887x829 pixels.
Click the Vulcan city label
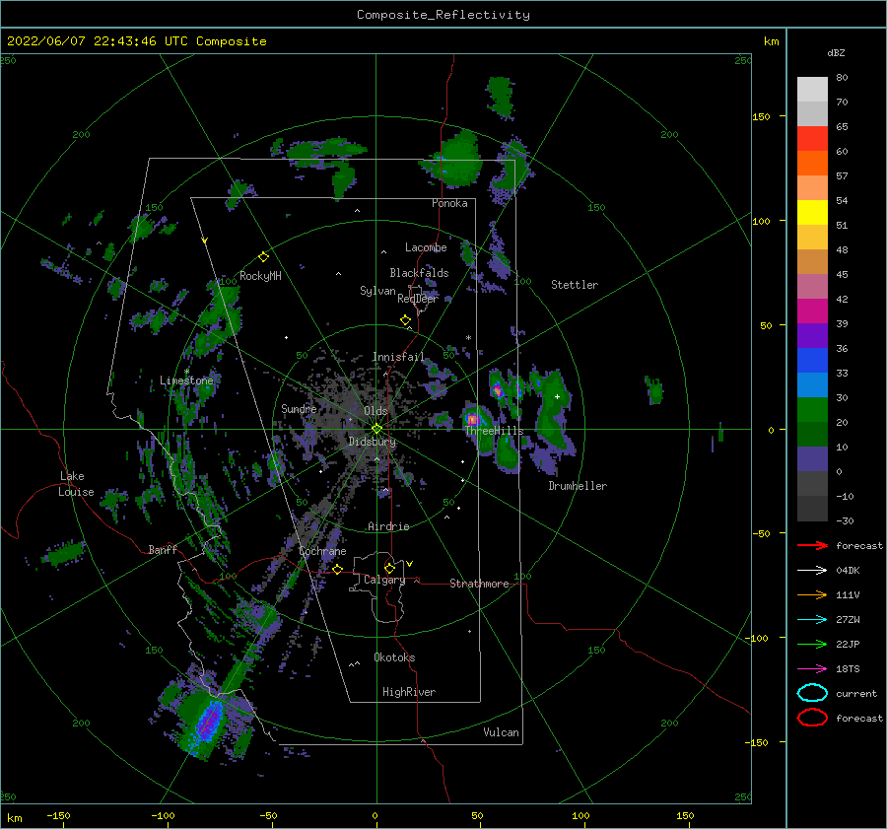click(x=502, y=732)
